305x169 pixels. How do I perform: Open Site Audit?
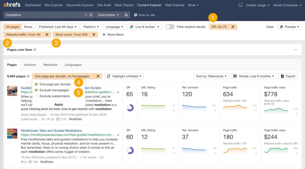[104, 5]
